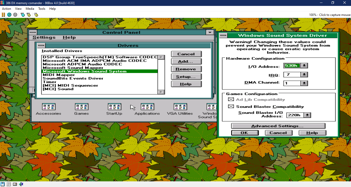Click the floppy drive status bar icon
This screenshot has height=187, width=351.
[x=3, y=184]
